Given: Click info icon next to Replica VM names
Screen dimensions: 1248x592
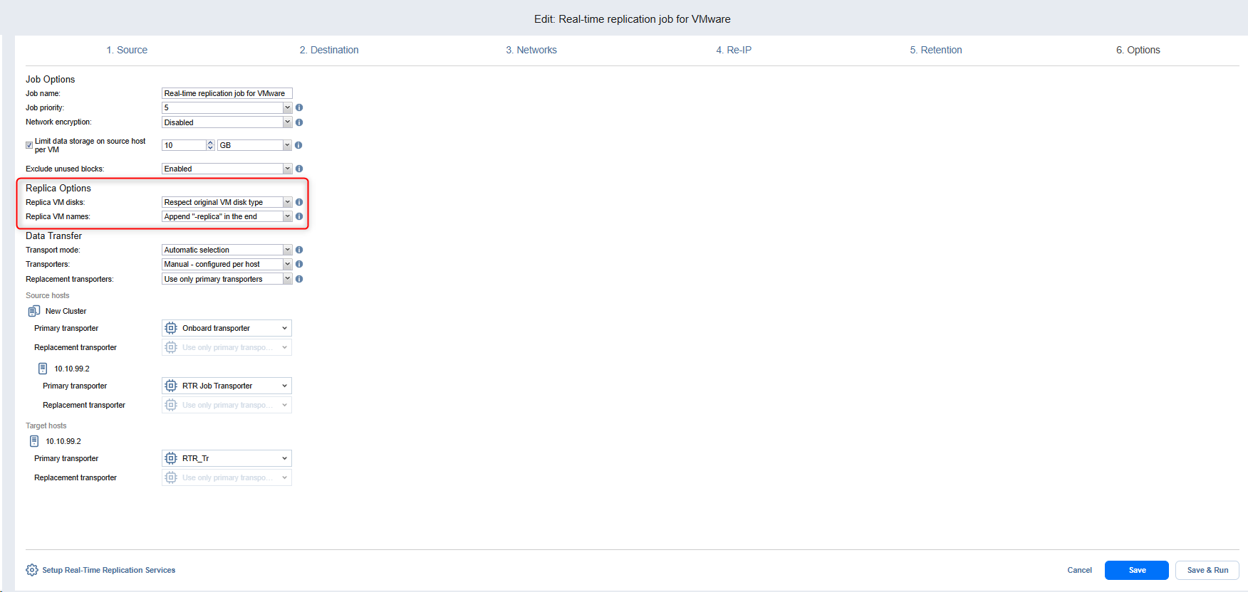Looking at the screenshot, I should coord(299,216).
